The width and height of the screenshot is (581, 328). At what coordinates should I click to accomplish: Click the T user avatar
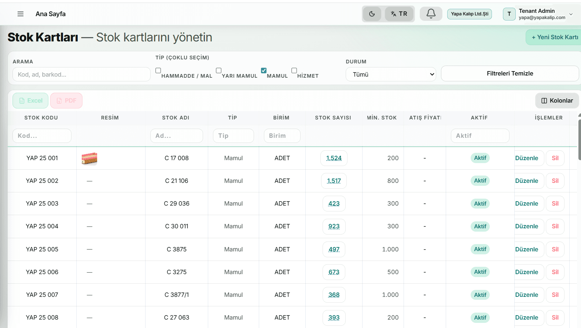pos(509,14)
